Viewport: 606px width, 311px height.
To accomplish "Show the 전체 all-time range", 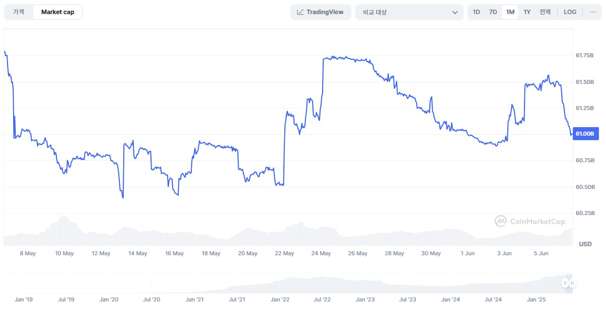I will pos(545,12).
